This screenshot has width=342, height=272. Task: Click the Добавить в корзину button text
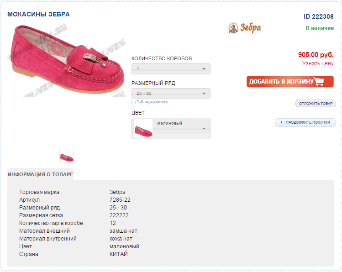coord(281,82)
